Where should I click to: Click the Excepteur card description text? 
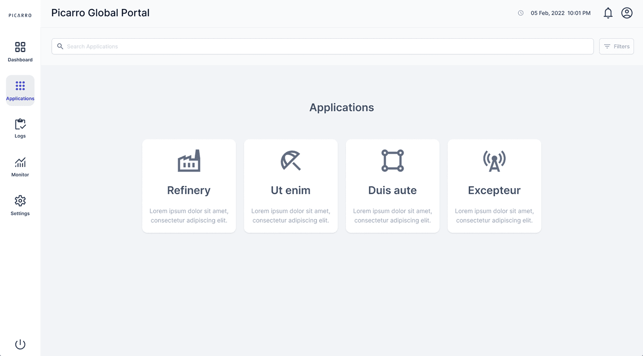click(x=494, y=216)
